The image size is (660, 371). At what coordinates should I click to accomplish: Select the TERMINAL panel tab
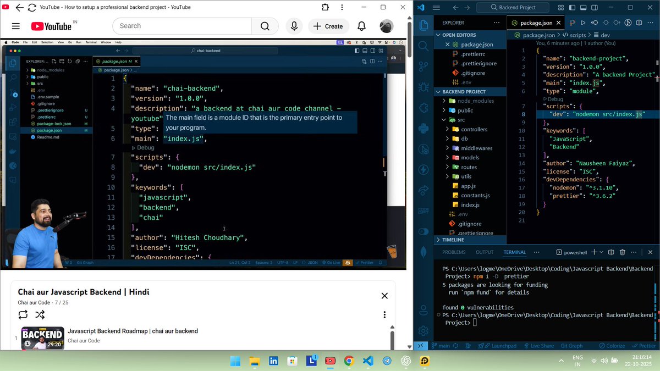[514, 252]
